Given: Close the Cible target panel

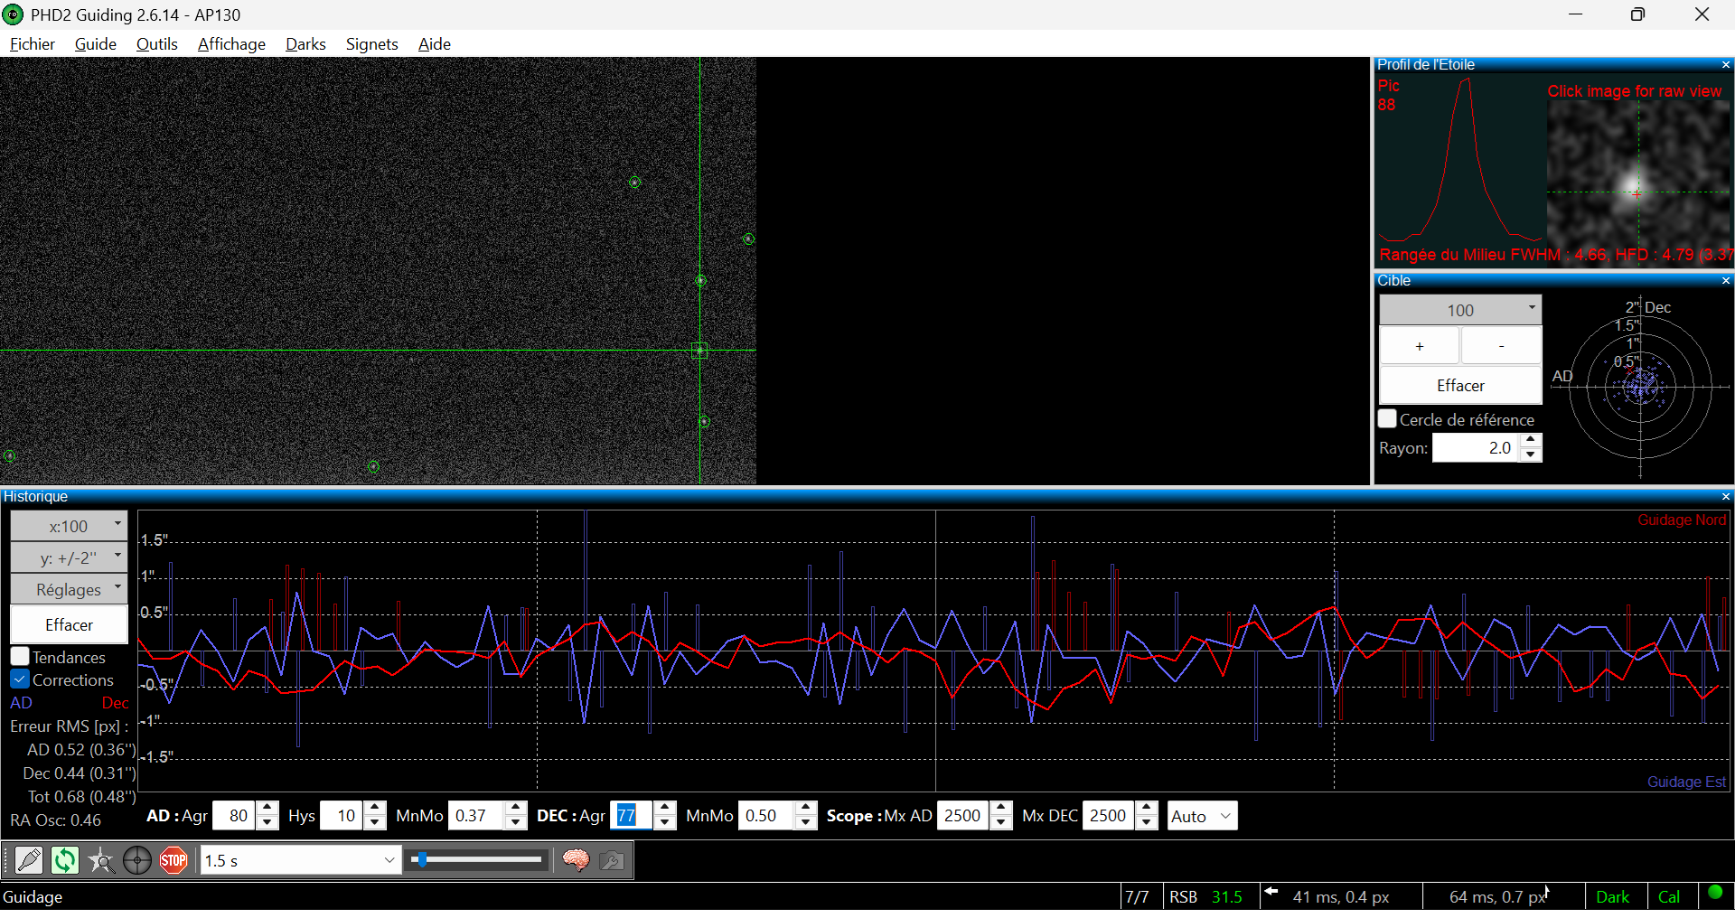Looking at the screenshot, I should [x=1726, y=281].
